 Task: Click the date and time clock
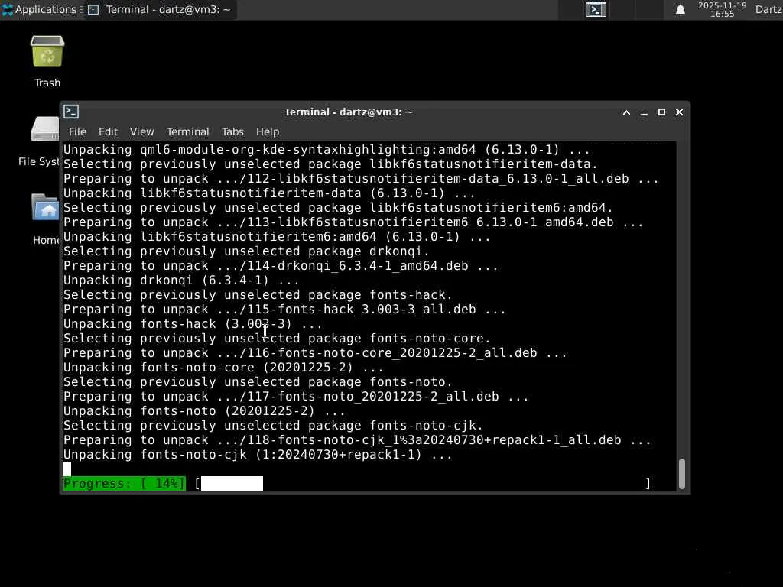pos(722,9)
